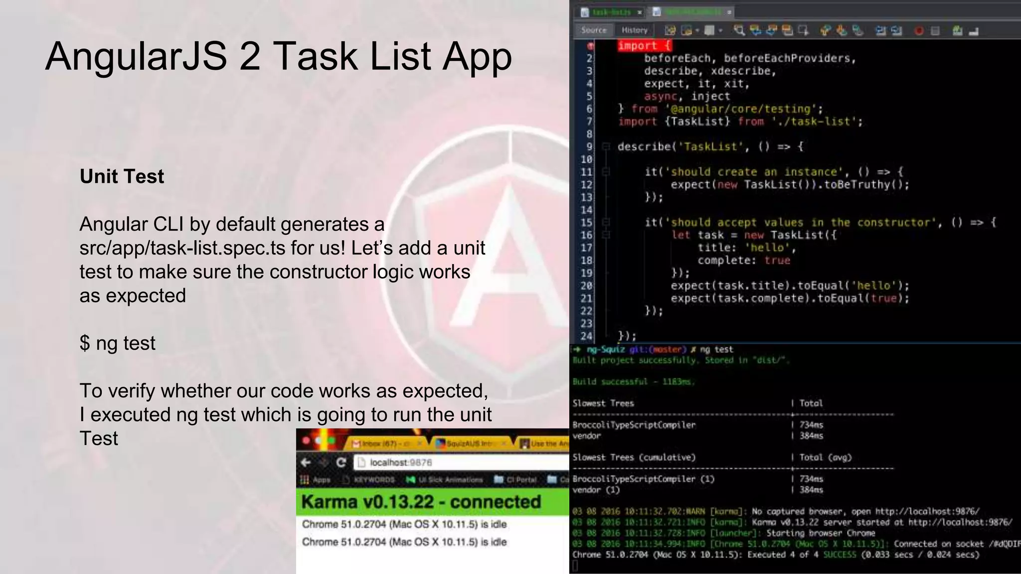1021x574 pixels.
Task: Click the page icon in the address bar
Action: click(x=361, y=462)
